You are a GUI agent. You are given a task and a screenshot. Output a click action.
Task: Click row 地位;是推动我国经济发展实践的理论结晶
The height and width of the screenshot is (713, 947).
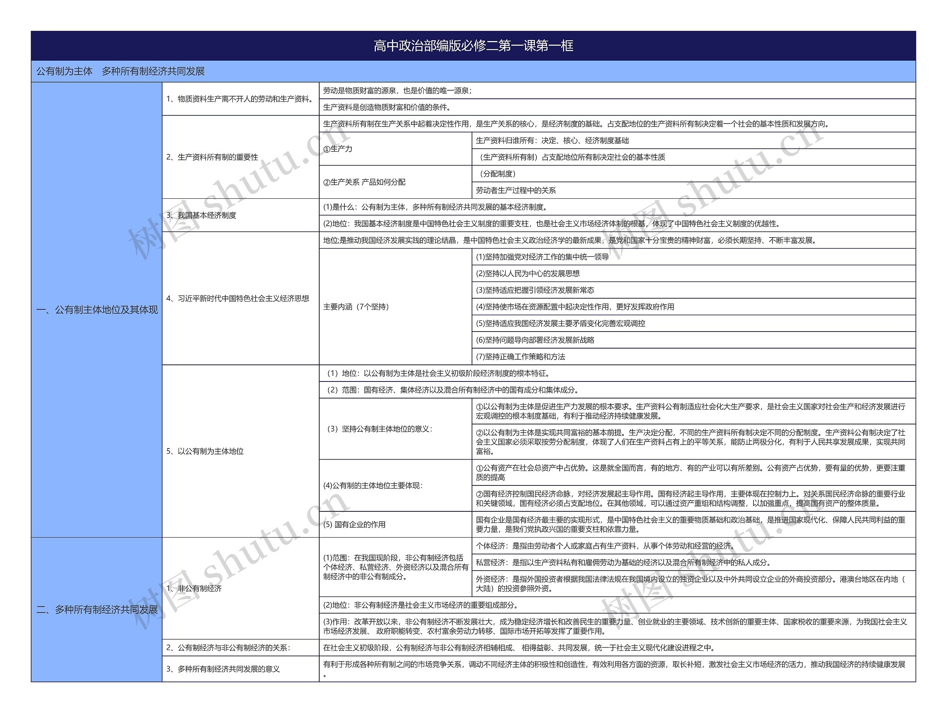pos(617,241)
